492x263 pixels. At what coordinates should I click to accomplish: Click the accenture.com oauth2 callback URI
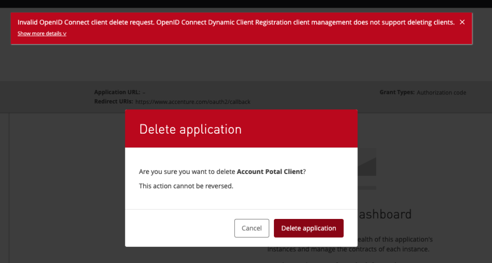pos(193,102)
